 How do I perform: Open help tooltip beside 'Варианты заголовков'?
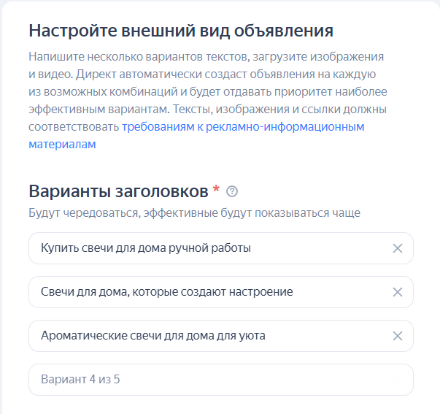point(233,191)
